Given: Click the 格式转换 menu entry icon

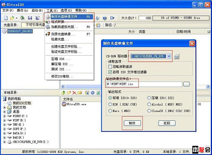Looking at the screenshot, I should (48, 22).
